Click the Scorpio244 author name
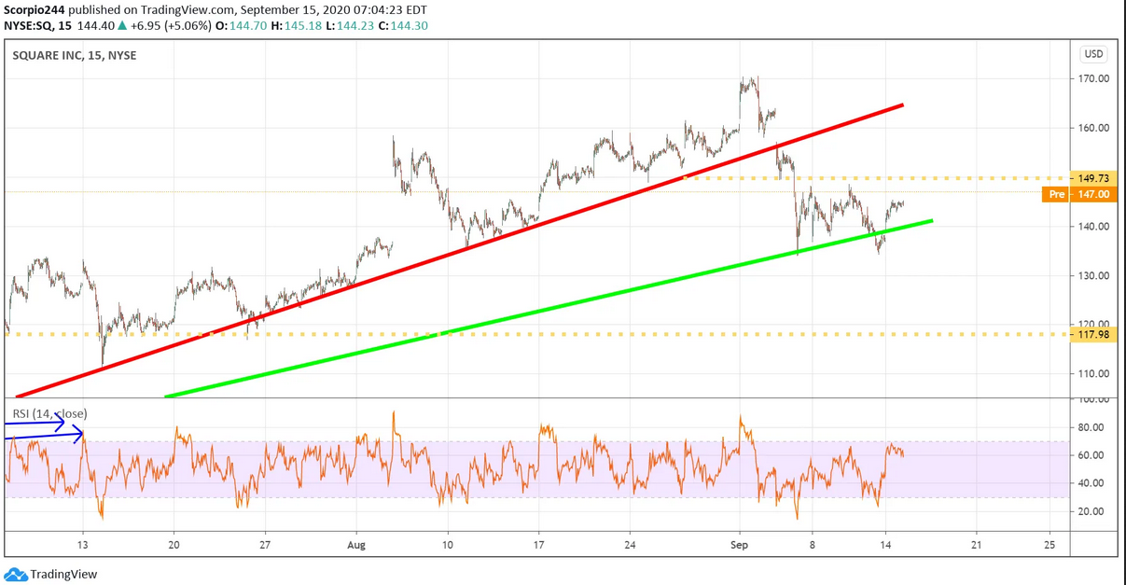 point(35,9)
